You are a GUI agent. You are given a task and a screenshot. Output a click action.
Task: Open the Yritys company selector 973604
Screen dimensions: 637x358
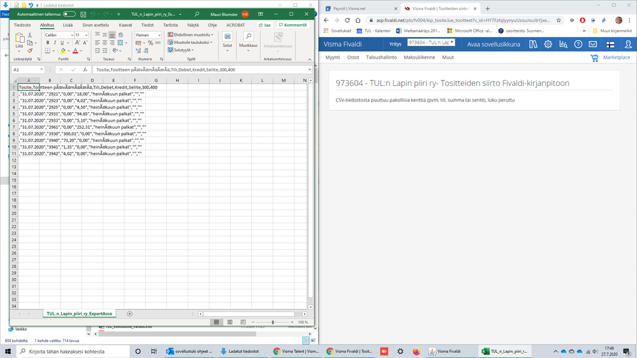431,42
